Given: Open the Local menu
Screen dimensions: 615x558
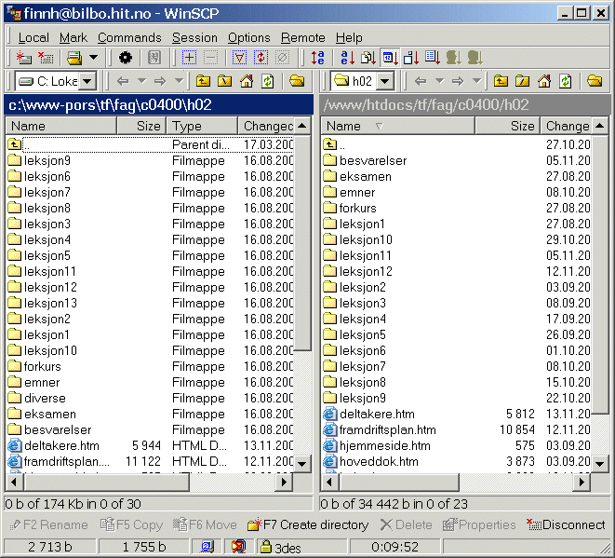Looking at the screenshot, I should (33, 37).
